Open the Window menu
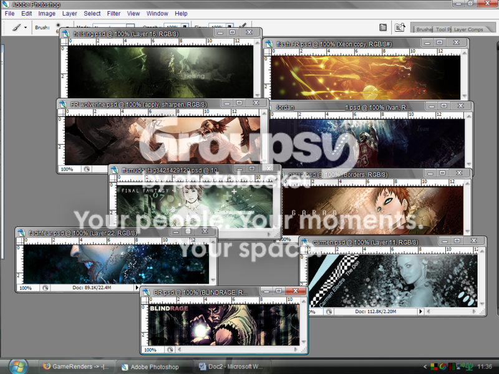Image resolution: width=499 pixels, height=374 pixels. coord(157,13)
